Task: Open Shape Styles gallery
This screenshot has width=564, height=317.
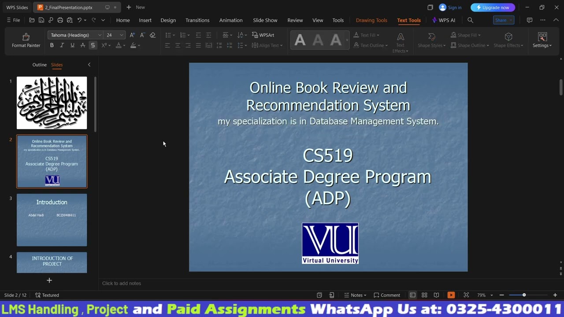Action: (432, 40)
